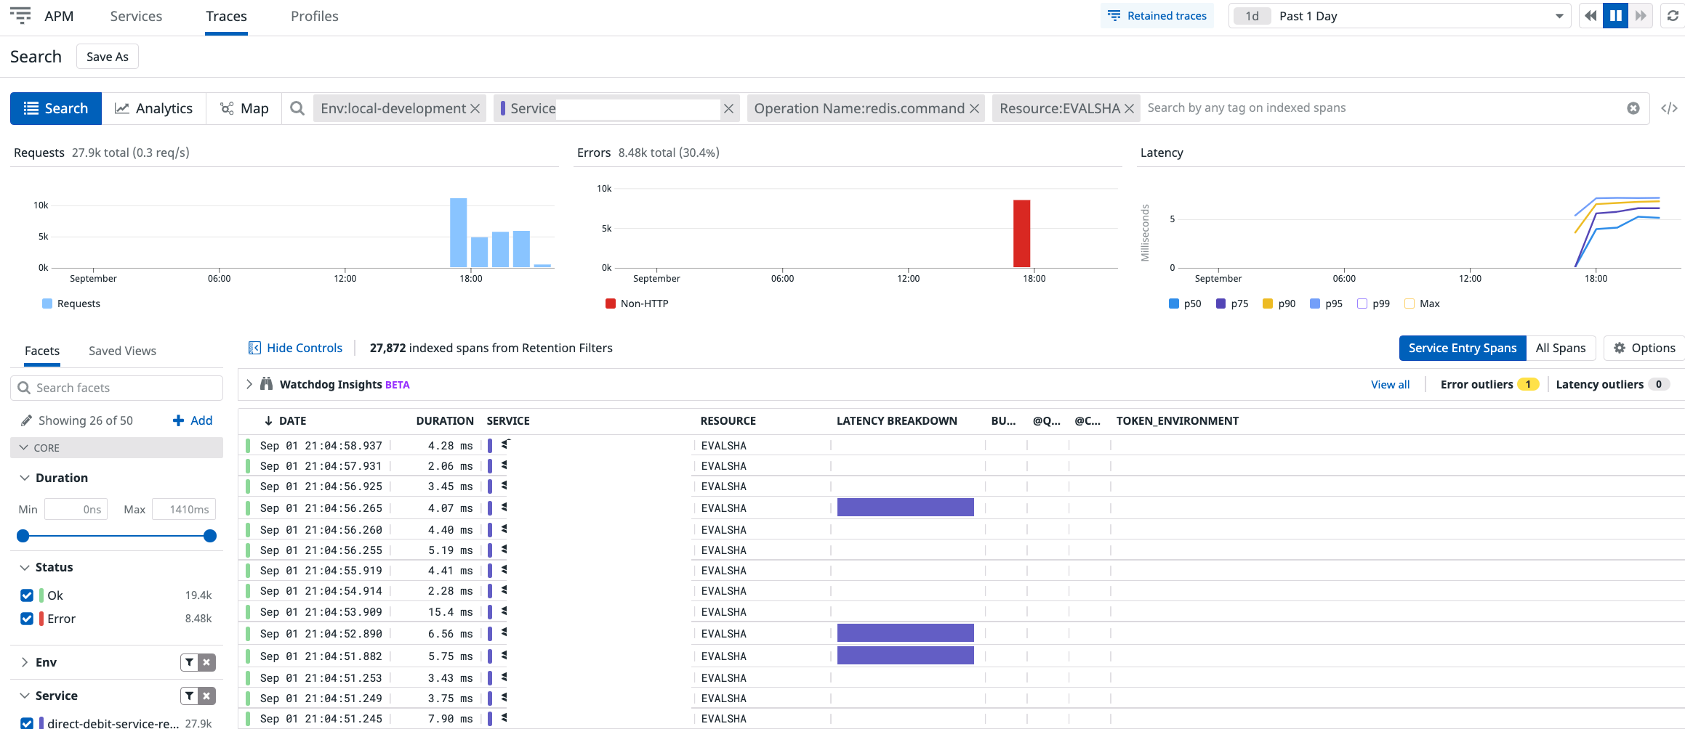Toggle the direct-debit-service checkbox
Image resolution: width=1685 pixels, height=729 pixels.
[27, 723]
